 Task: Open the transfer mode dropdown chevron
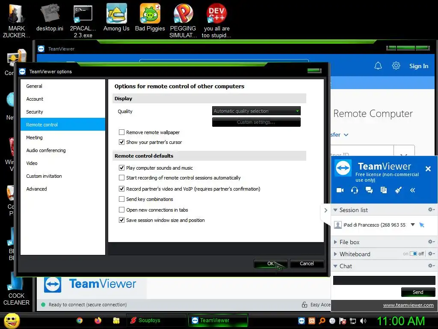point(346,135)
